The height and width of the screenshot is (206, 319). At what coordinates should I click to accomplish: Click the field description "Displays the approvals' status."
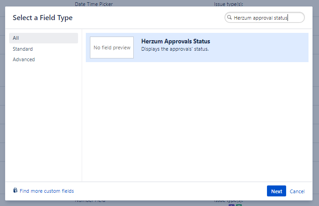coord(175,49)
